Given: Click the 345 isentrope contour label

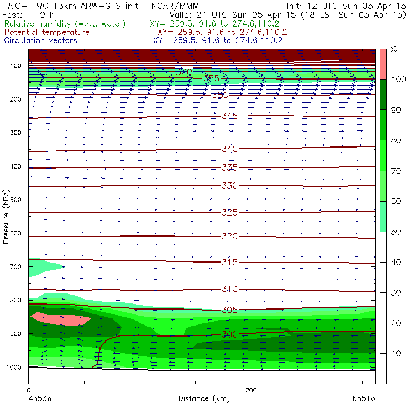Looking at the screenshot, I should [229, 116].
